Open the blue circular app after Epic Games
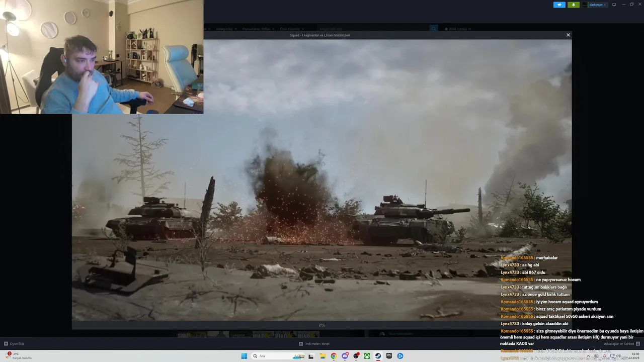 [x=400, y=356]
